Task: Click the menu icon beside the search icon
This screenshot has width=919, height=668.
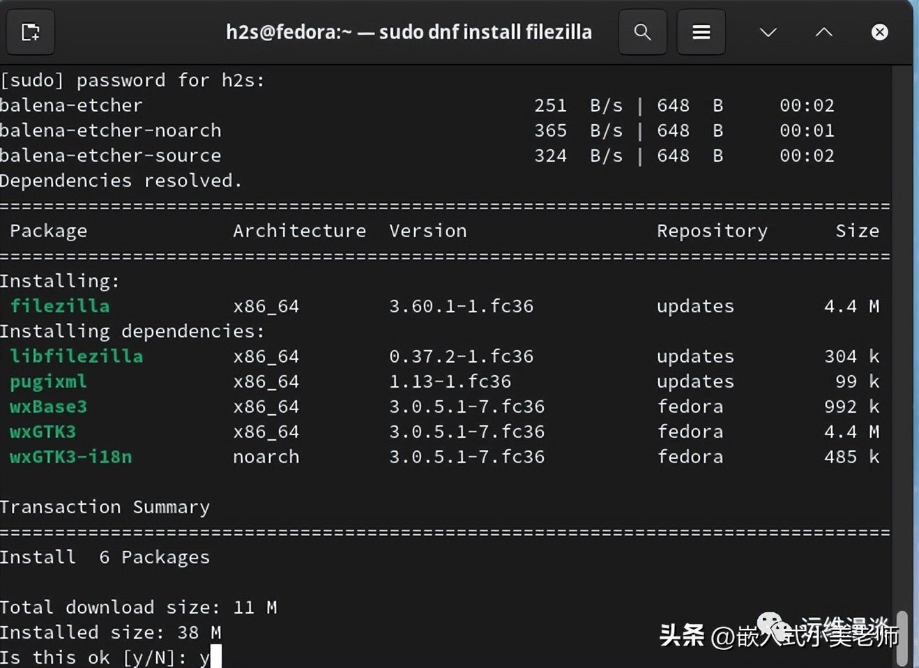Action: (x=700, y=31)
